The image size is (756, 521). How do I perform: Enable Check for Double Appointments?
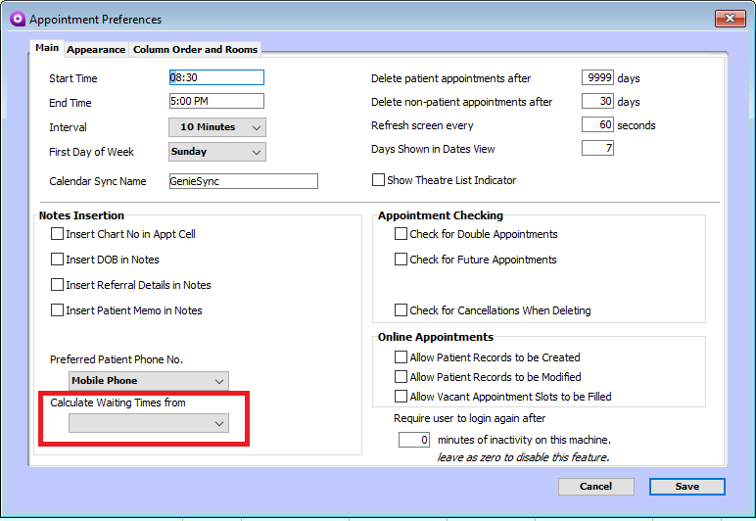pyautogui.click(x=401, y=234)
